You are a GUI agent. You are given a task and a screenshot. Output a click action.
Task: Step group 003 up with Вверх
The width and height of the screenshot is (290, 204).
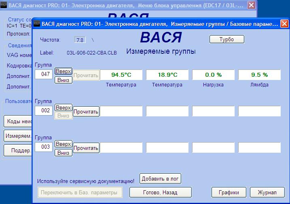[x=63, y=144]
